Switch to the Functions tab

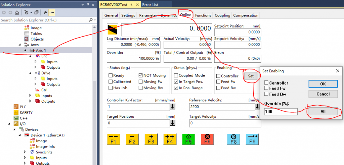(203, 15)
